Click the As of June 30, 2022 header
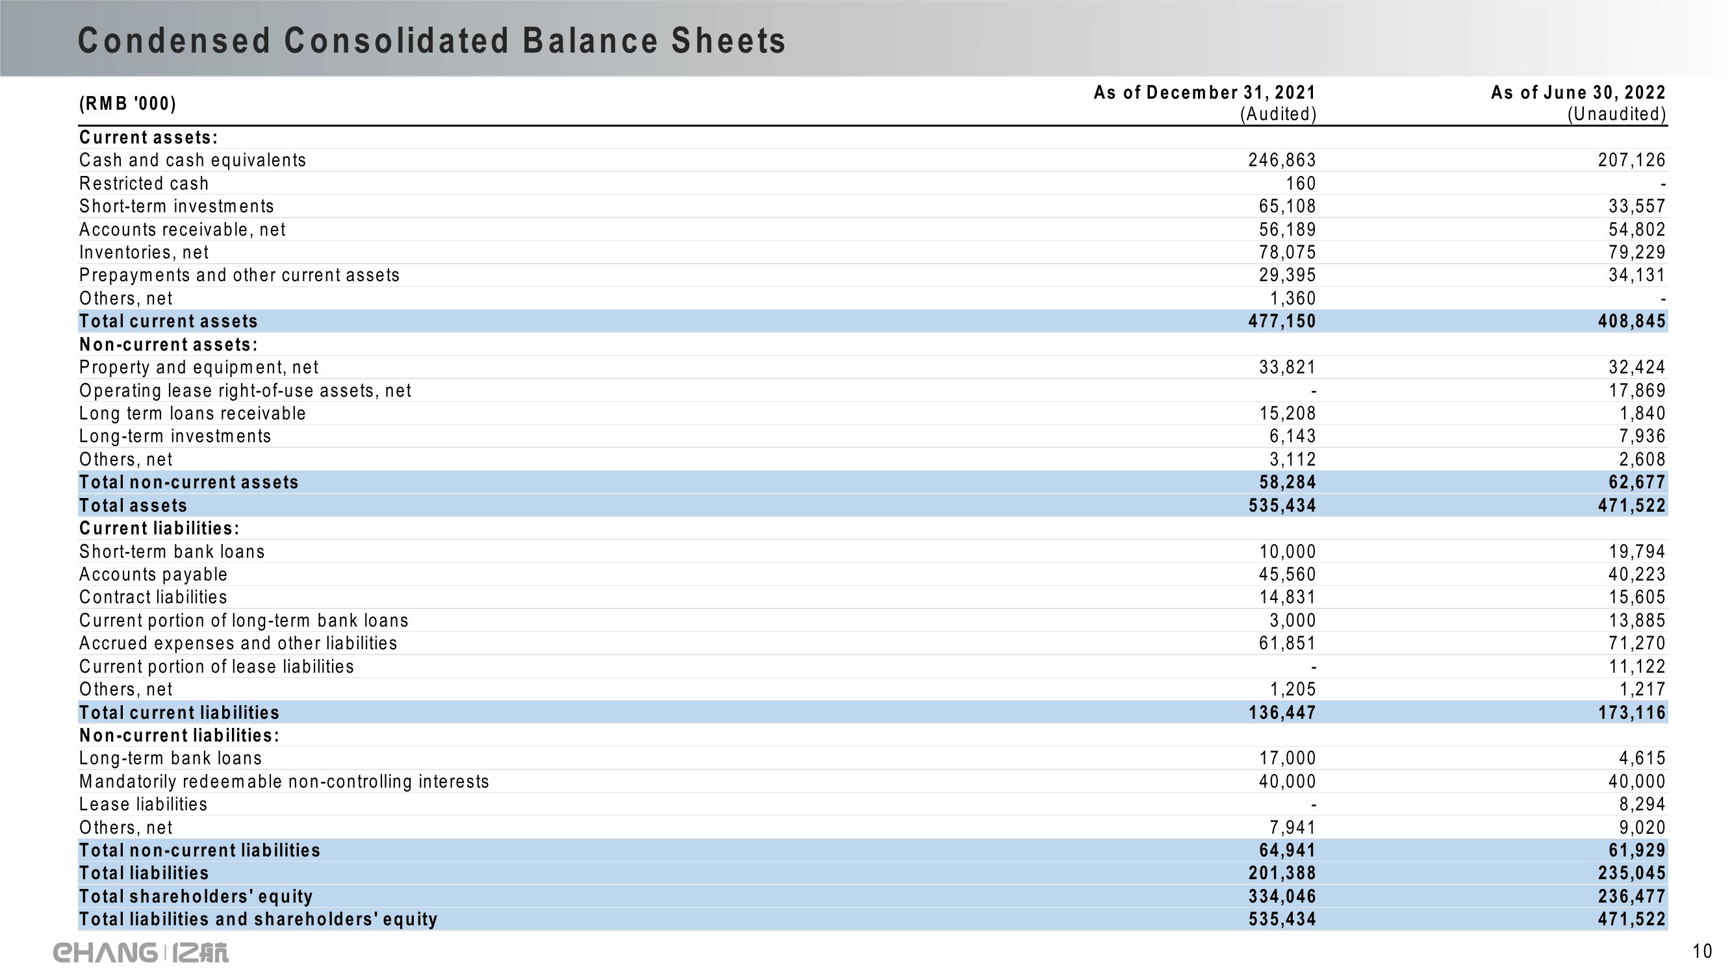 pyautogui.click(x=1579, y=92)
